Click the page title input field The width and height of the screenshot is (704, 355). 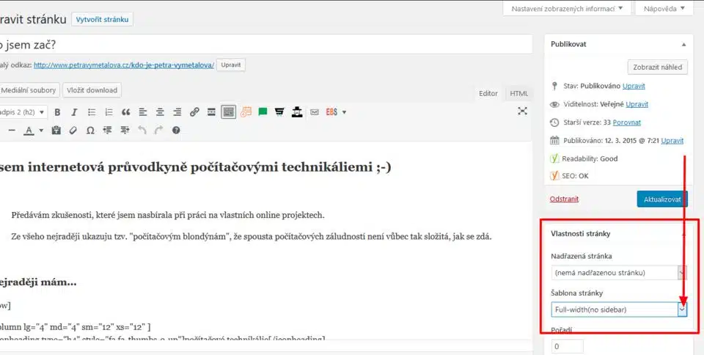(x=266, y=45)
